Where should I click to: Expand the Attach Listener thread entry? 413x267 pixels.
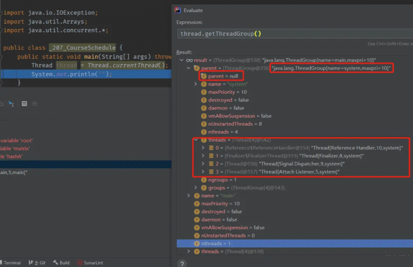tap(203, 172)
